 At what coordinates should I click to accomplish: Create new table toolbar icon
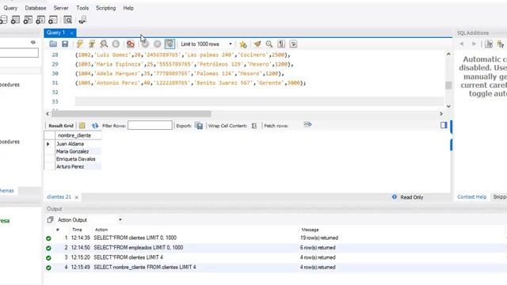click(x=15, y=20)
